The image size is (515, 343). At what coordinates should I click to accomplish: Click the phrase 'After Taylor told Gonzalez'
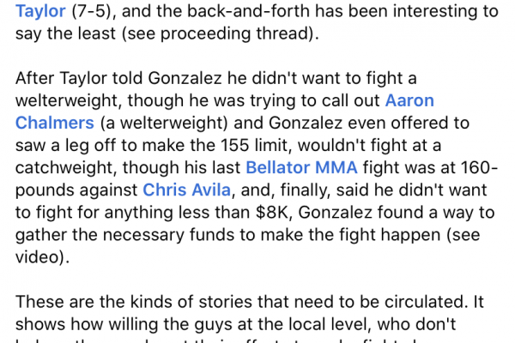[x=118, y=78]
